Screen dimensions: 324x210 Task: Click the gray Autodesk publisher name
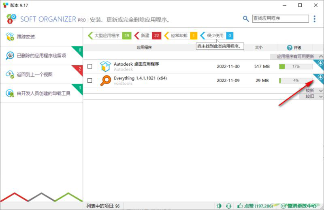124,69
